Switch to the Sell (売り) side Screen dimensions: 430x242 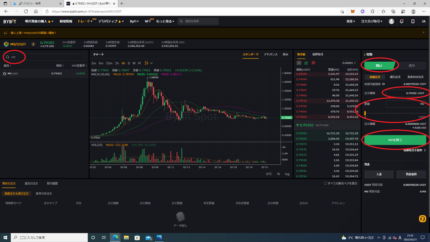tap(412, 66)
